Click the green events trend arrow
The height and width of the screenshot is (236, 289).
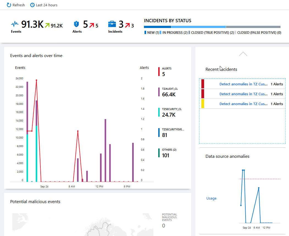pyautogui.click(x=47, y=26)
